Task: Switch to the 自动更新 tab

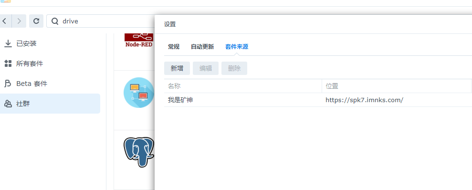Action: point(202,47)
